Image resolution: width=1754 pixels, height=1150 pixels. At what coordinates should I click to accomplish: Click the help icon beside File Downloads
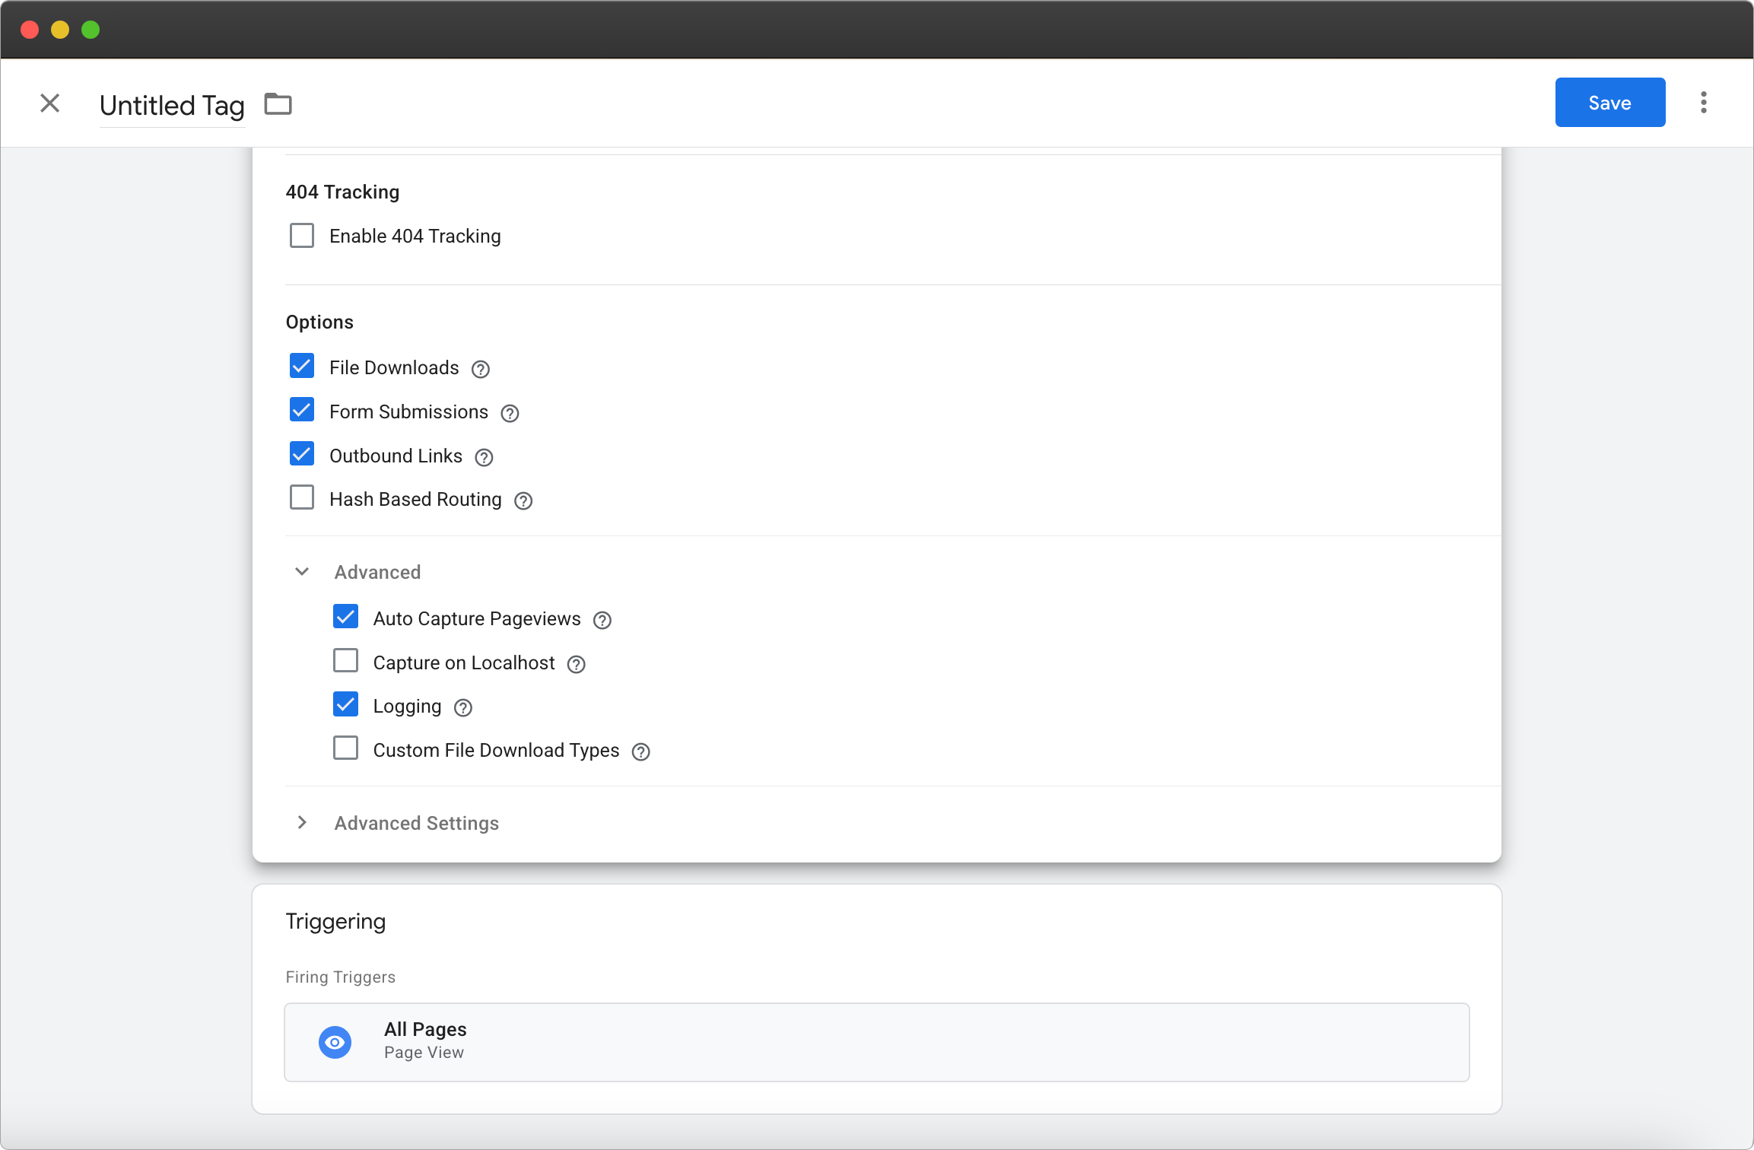(x=480, y=369)
